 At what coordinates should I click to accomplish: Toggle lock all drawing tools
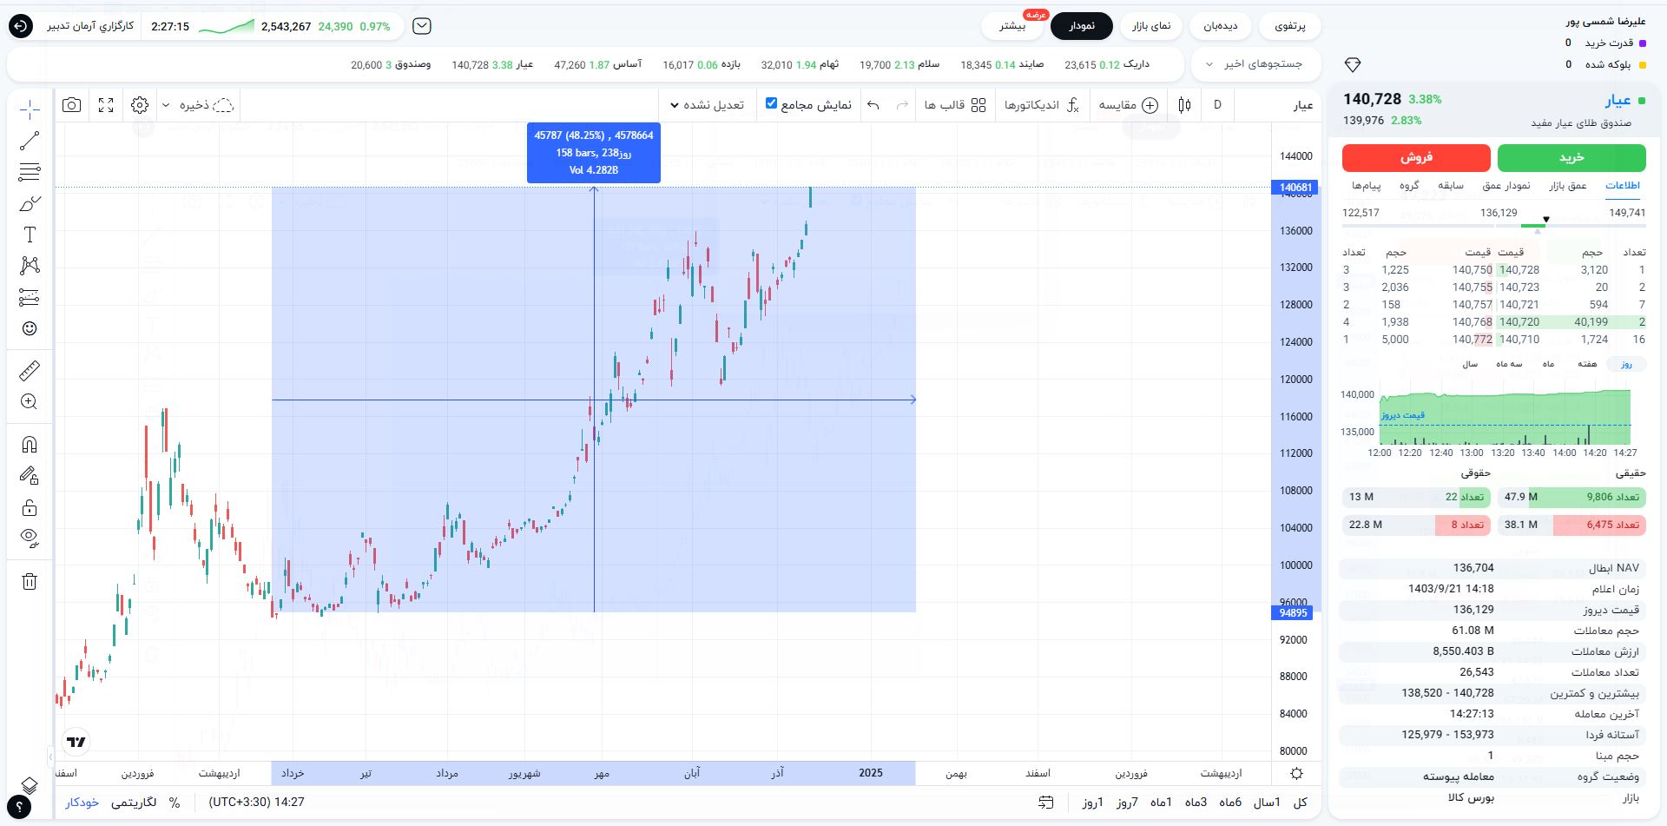click(x=30, y=507)
